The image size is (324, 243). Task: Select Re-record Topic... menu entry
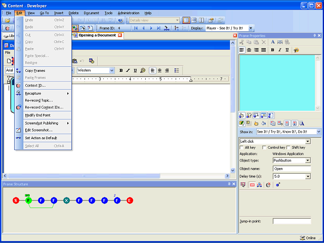(47, 100)
